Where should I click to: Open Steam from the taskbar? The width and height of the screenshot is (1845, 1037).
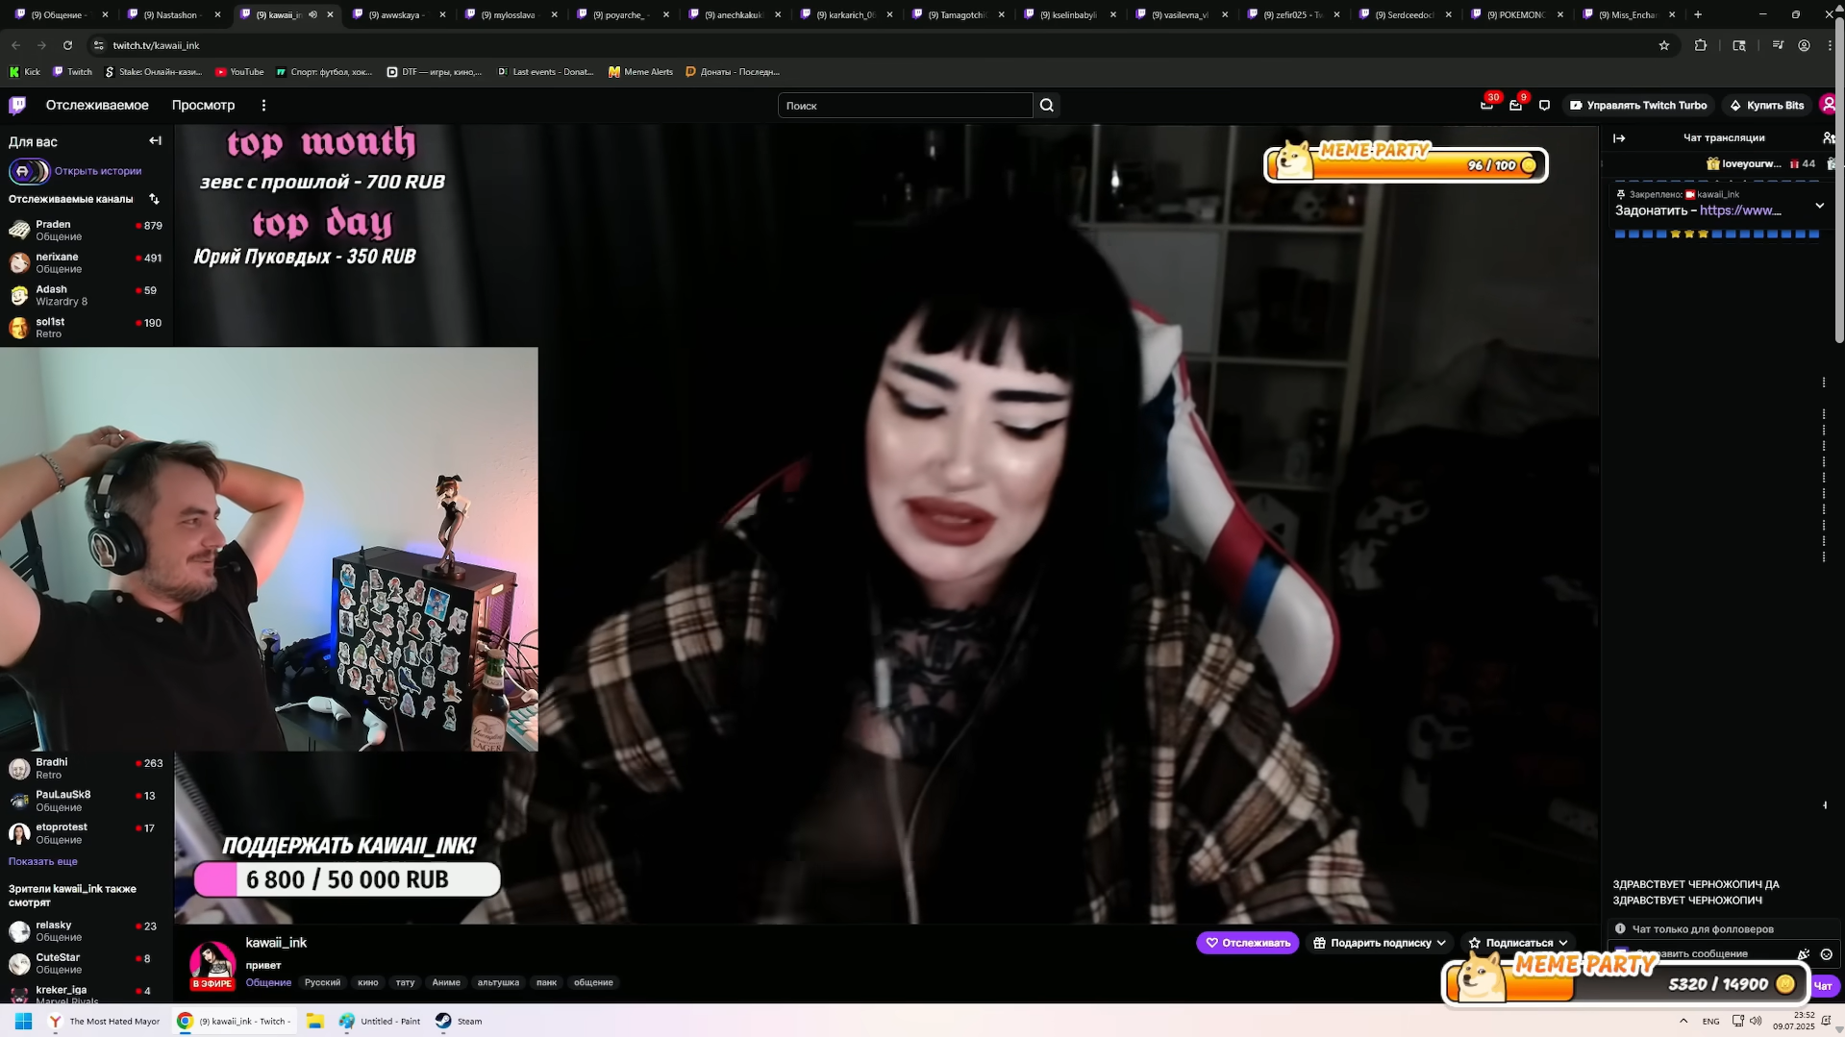[x=459, y=1021]
